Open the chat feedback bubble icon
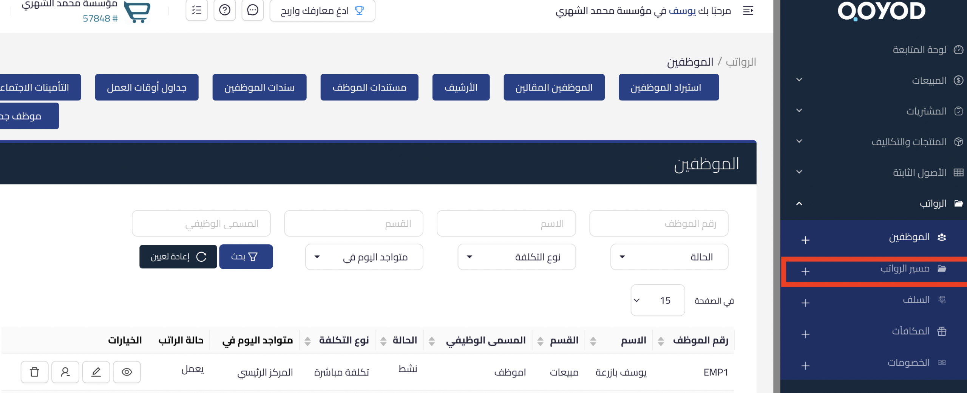 tap(253, 10)
